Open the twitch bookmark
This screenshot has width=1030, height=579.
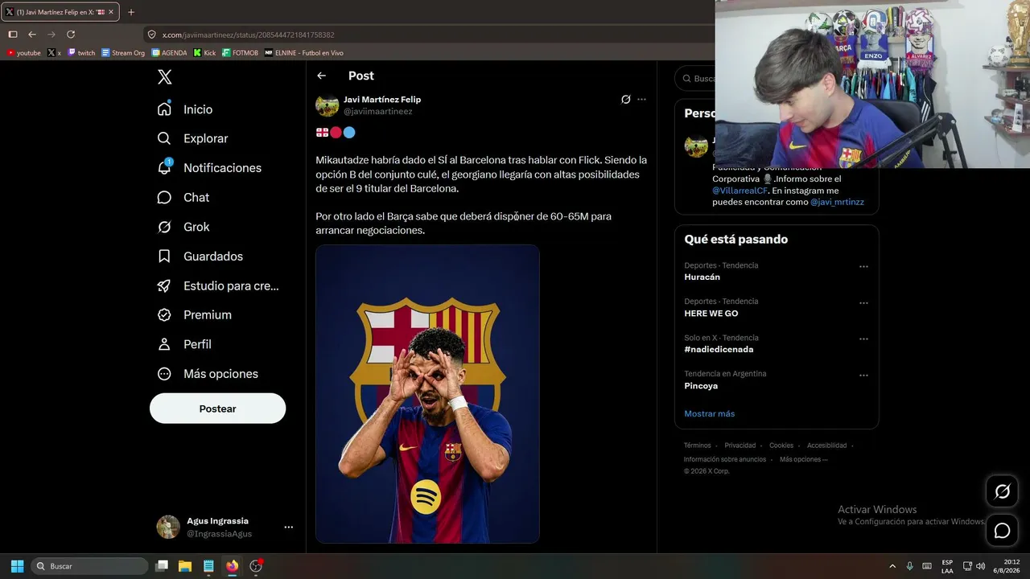pyautogui.click(x=81, y=53)
